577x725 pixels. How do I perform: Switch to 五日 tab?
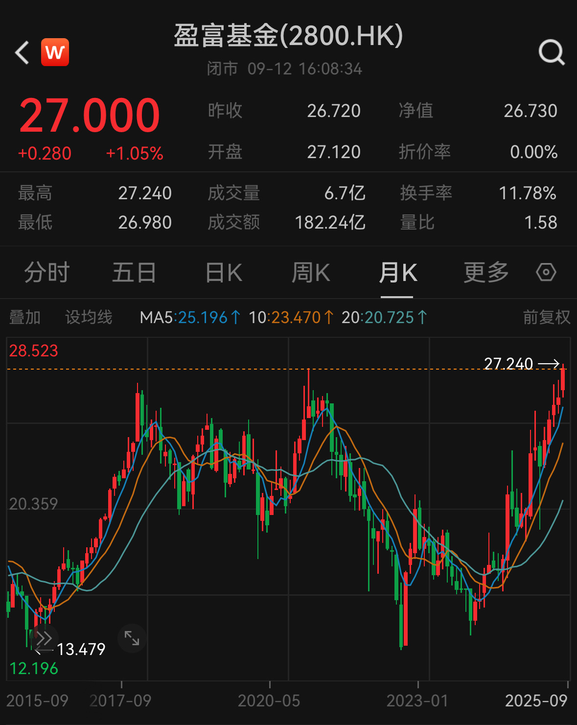(x=134, y=273)
